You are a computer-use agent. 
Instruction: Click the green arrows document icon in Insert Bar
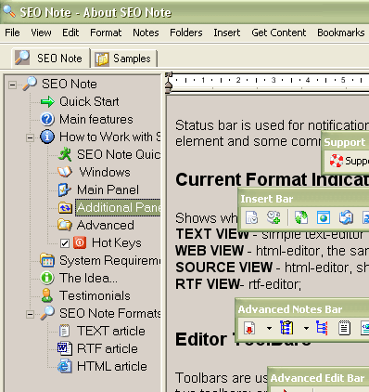(x=301, y=217)
